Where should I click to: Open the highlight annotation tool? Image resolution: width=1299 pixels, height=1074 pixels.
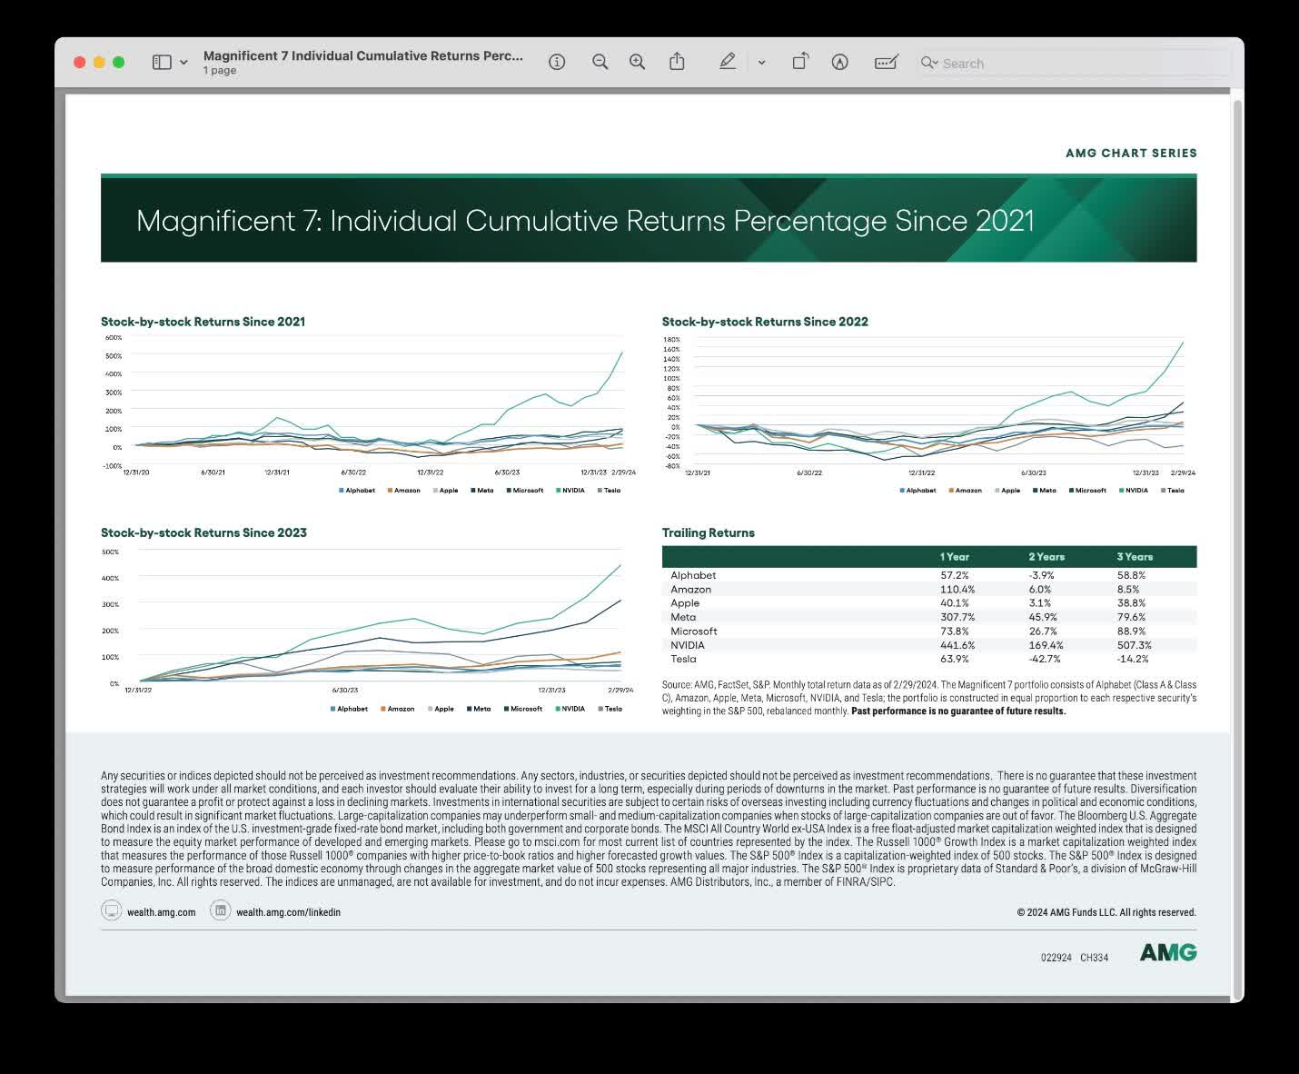pos(728,61)
